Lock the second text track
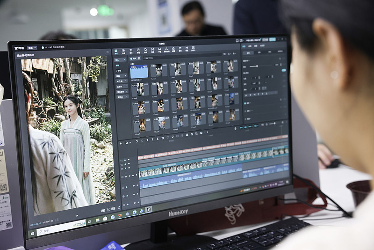 tap(125, 164)
